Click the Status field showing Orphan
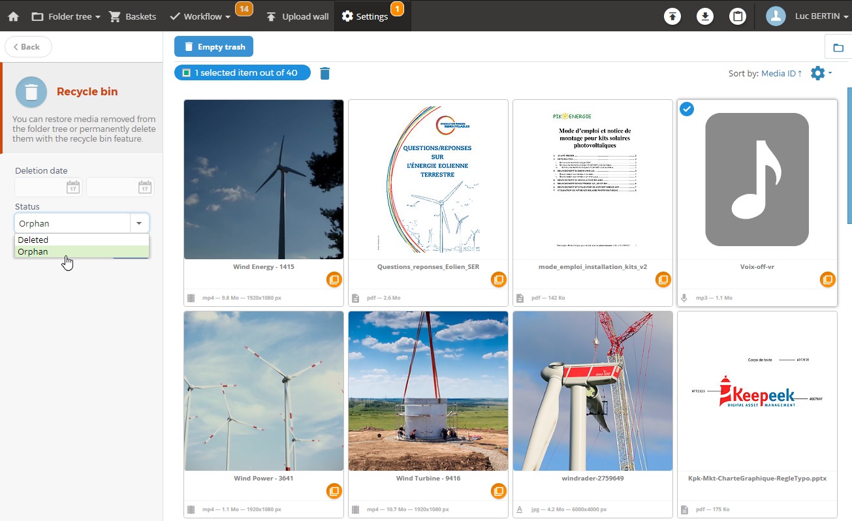 click(x=73, y=223)
